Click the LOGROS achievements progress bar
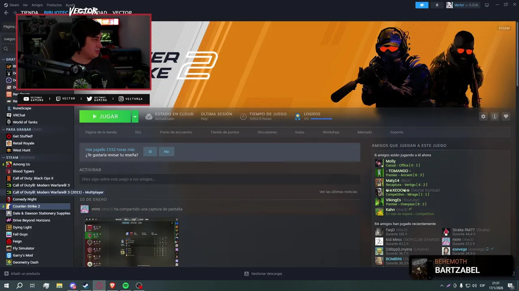The height and width of the screenshot is (291, 519). click(322, 119)
